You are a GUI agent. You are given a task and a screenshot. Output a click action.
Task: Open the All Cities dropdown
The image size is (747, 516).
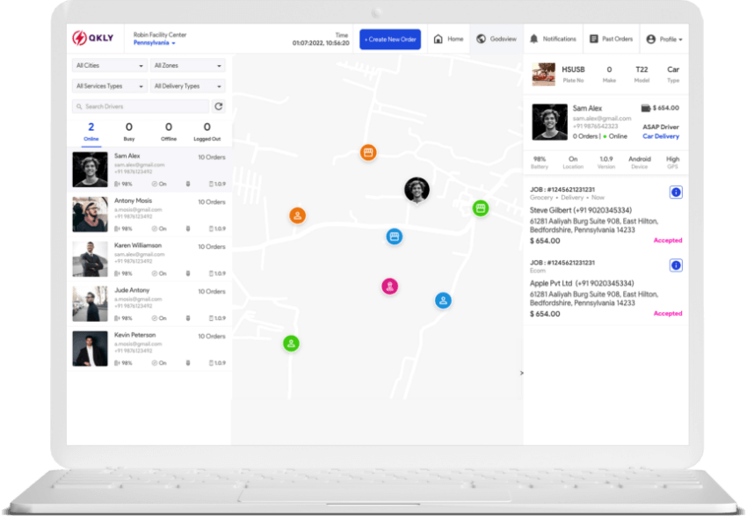click(109, 65)
